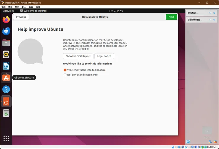Viewport: 219px width, 149px height.
Task: Launch LibreOffice Writer from the dock
Action: pyautogui.click(x=6, y=66)
